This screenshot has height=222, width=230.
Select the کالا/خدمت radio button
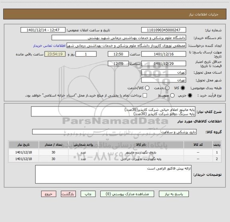coord(147,88)
